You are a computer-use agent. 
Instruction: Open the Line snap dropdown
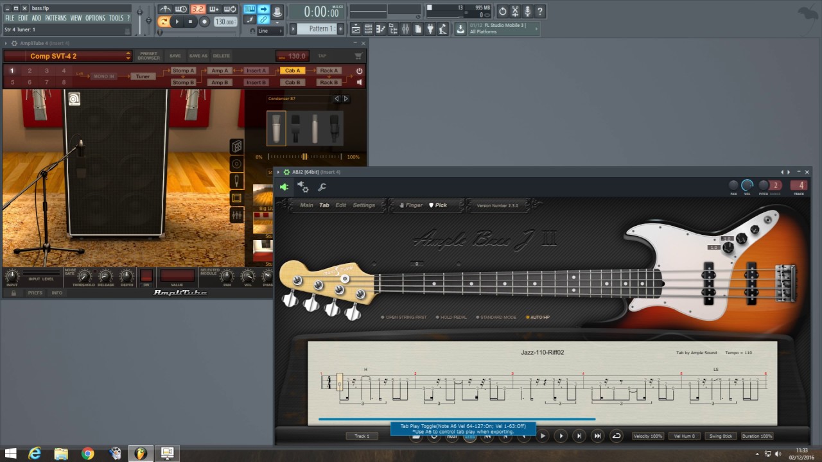[271, 31]
